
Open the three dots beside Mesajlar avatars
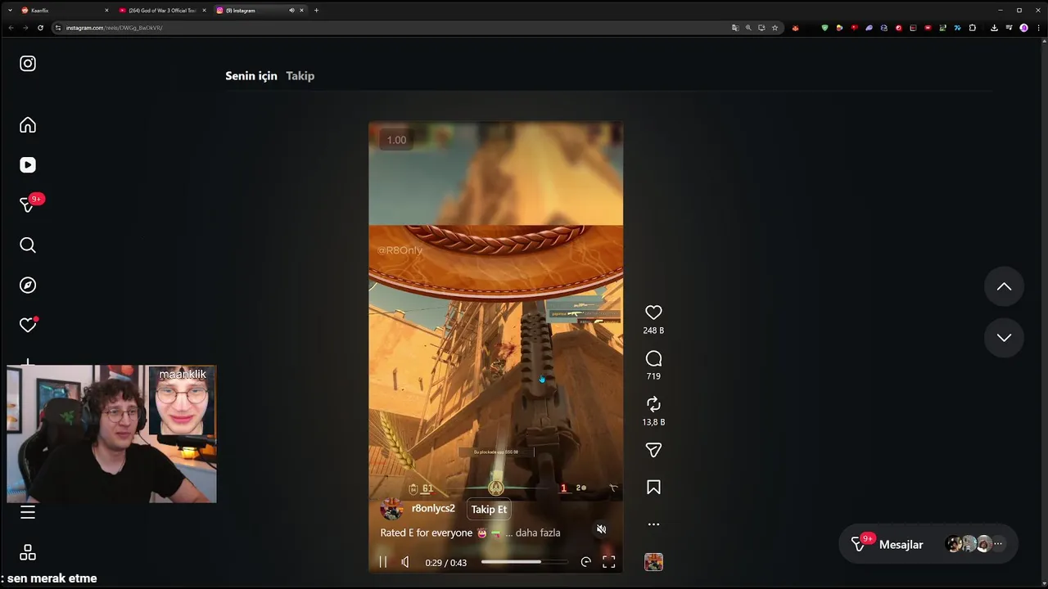[x=997, y=544]
